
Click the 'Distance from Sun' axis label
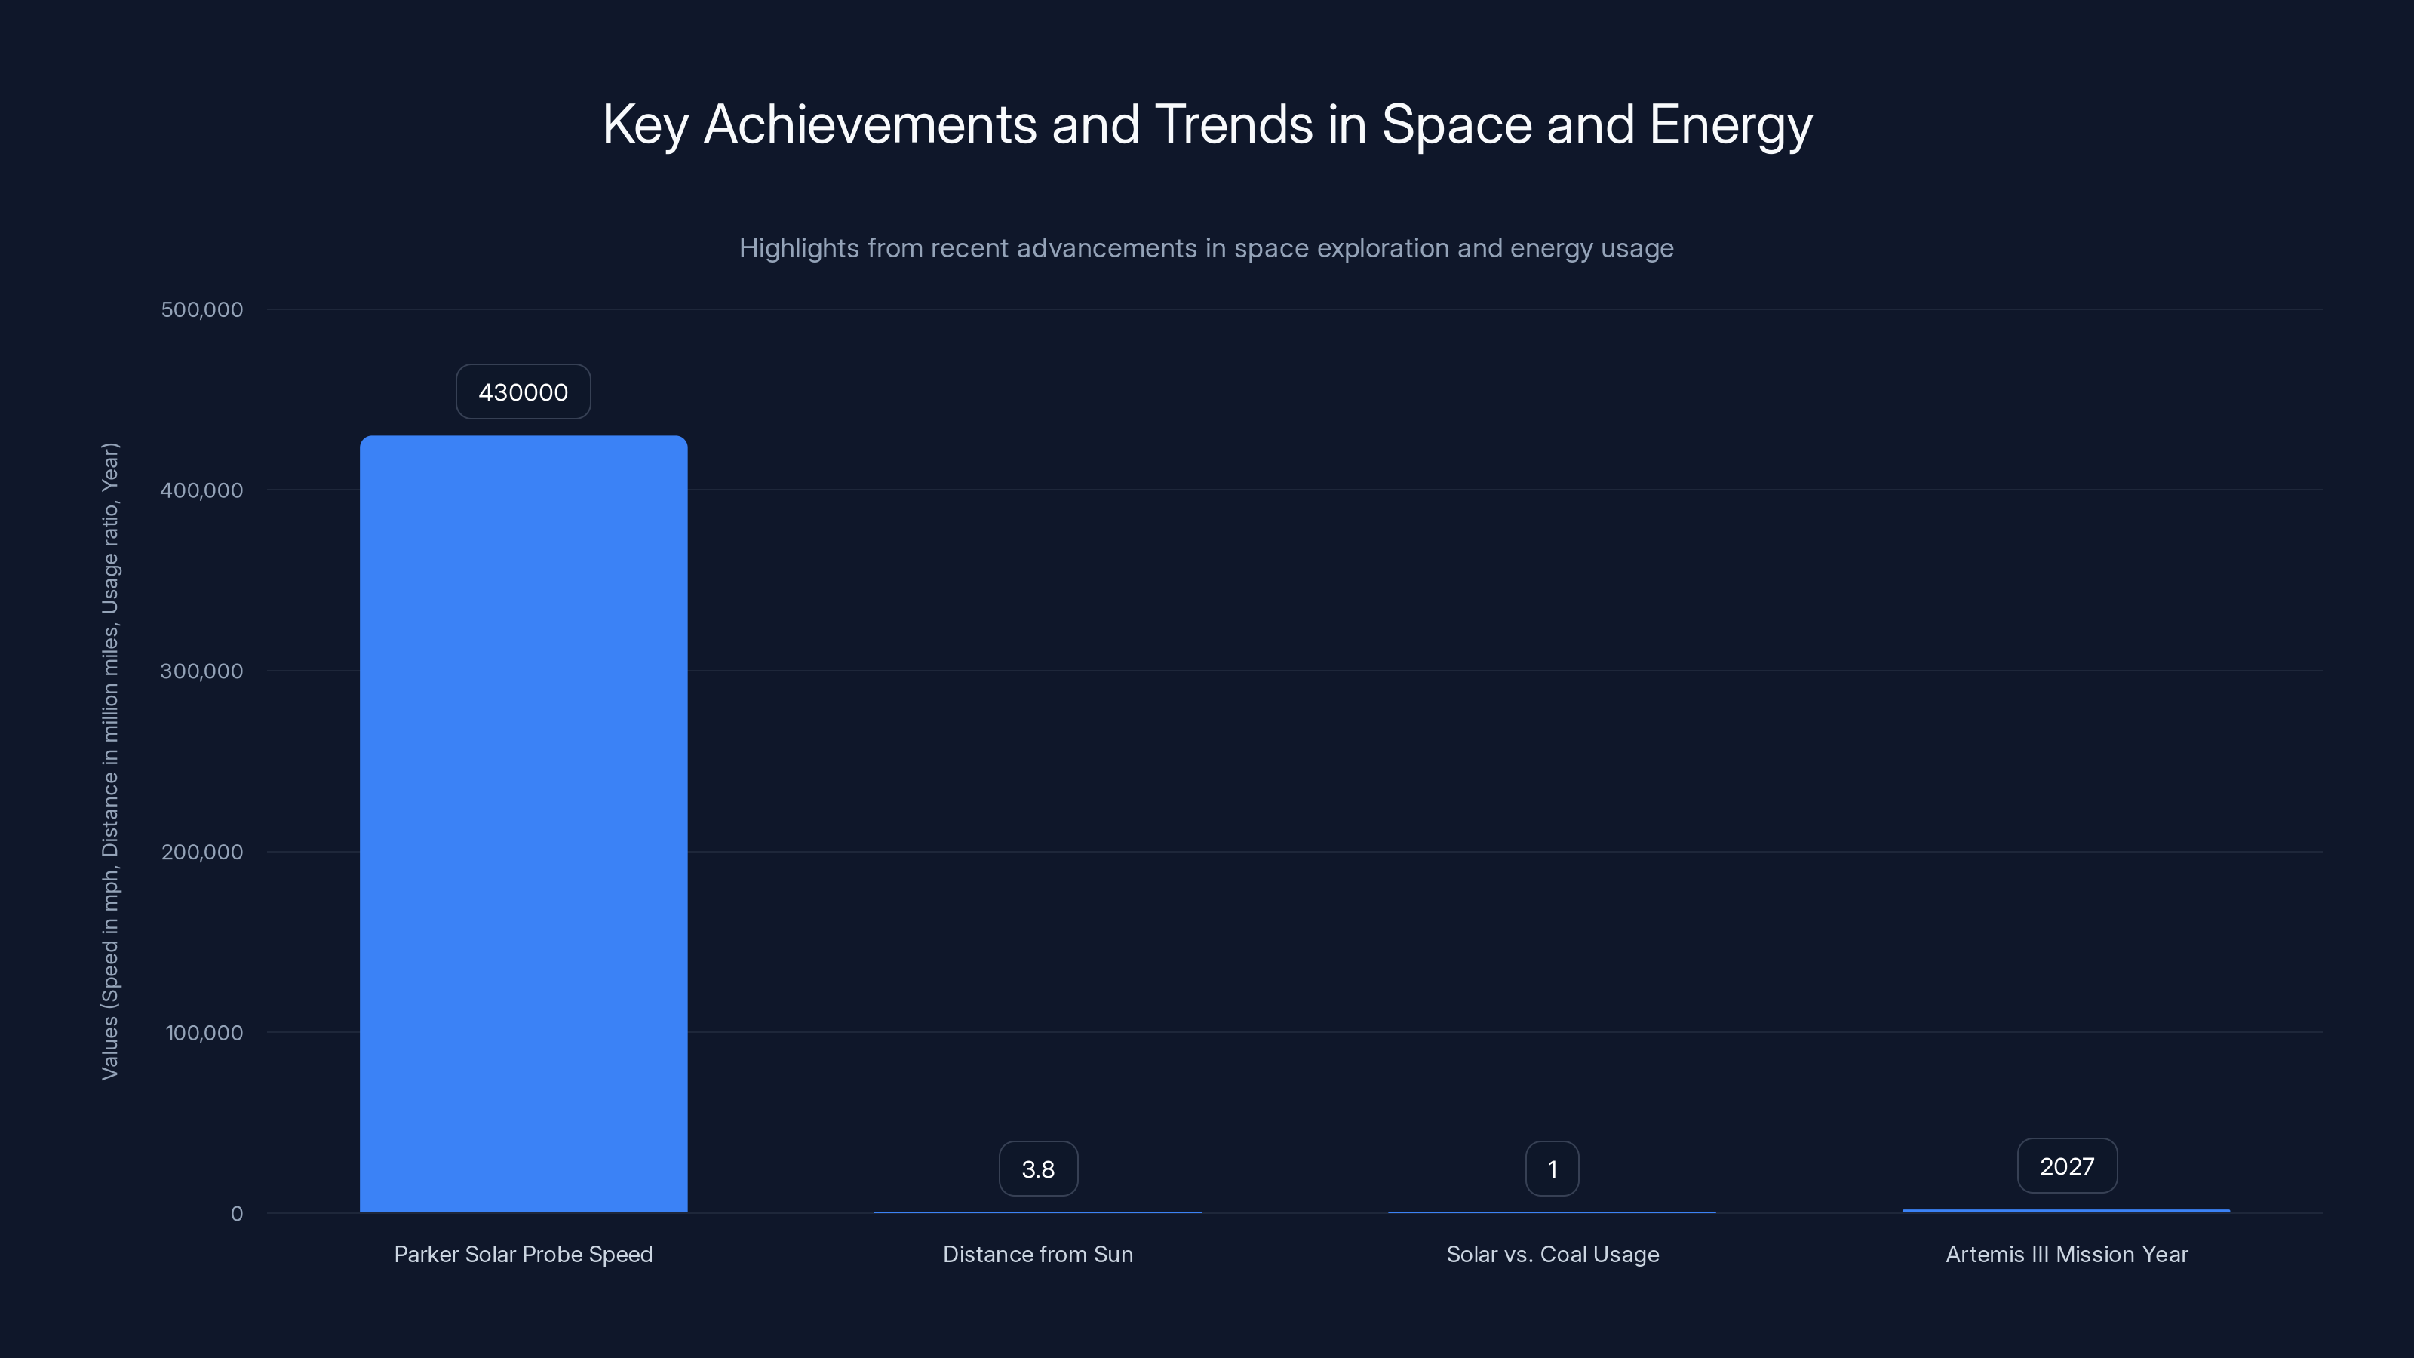pyautogui.click(x=1037, y=1254)
